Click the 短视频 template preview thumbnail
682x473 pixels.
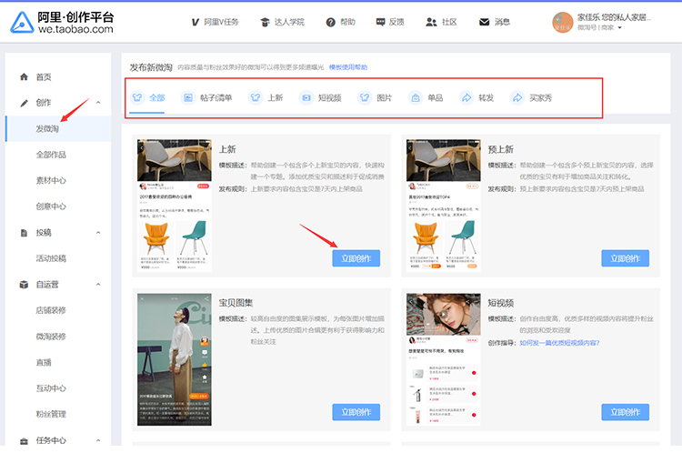(x=444, y=359)
